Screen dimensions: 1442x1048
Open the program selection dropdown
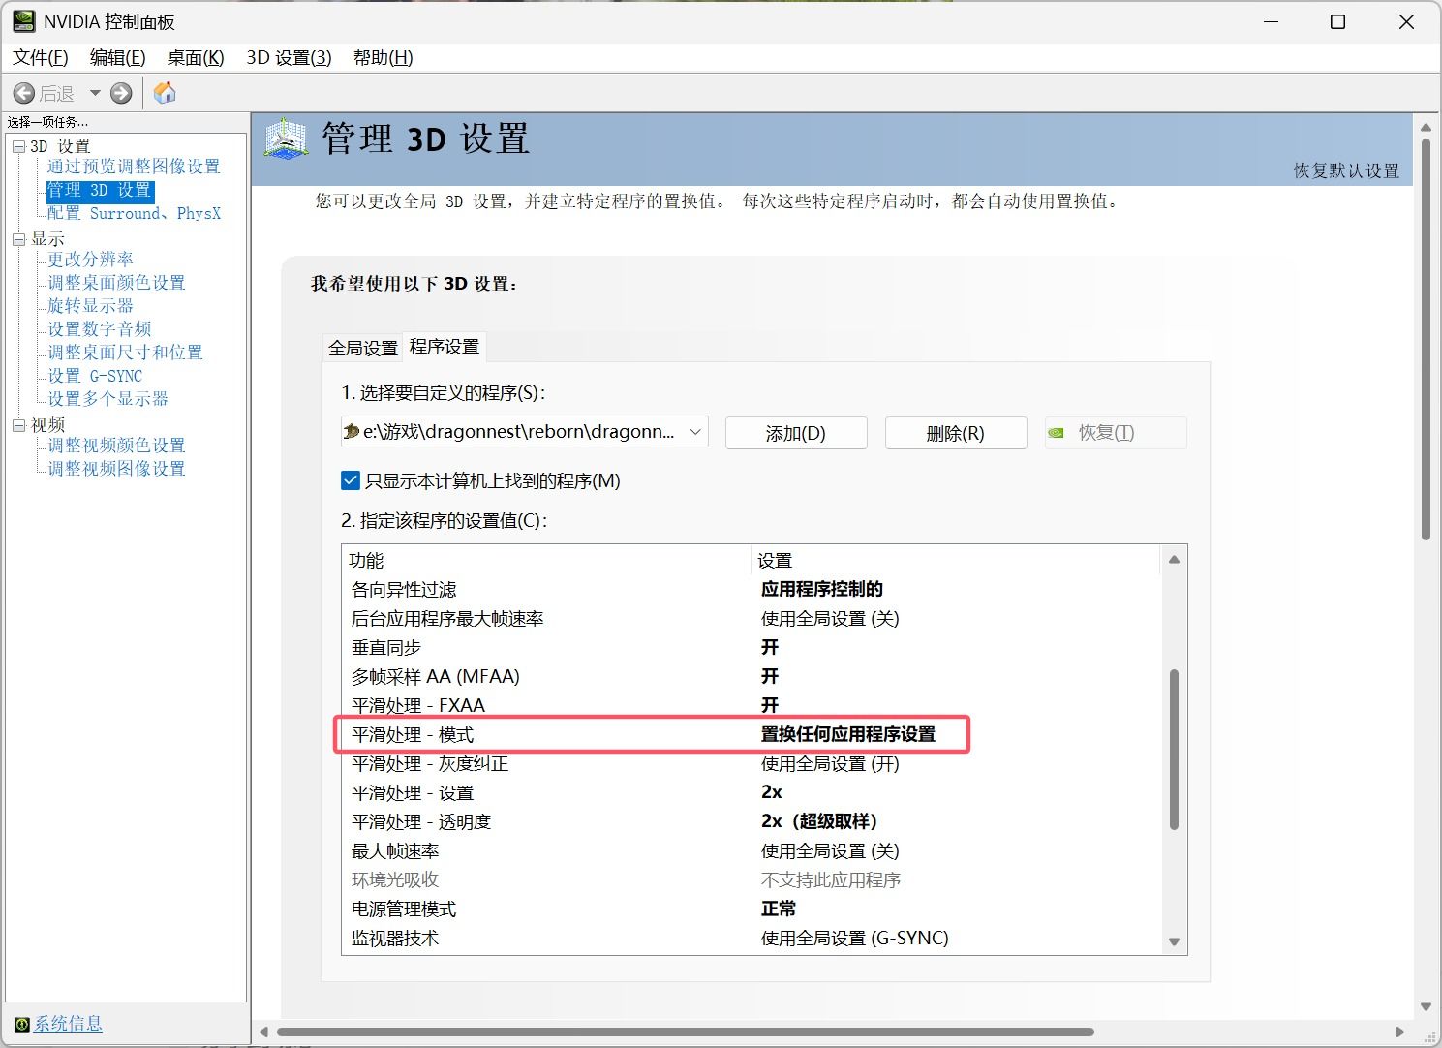(x=695, y=432)
